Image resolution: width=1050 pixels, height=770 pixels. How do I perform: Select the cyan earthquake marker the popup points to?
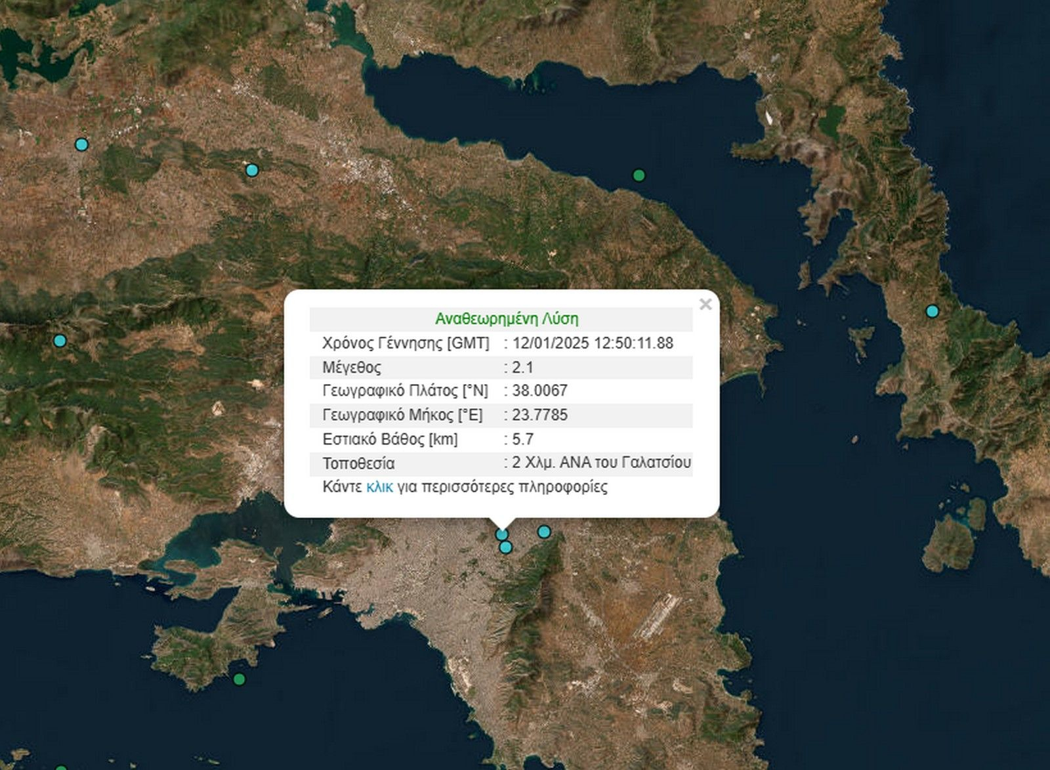coord(501,534)
